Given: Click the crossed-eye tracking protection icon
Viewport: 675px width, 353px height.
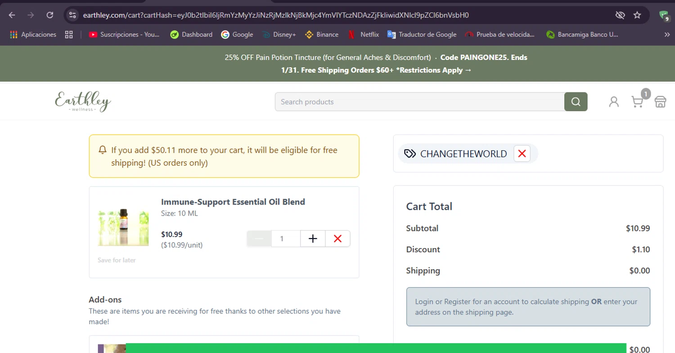Looking at the screenshot, I should [620, 15].
